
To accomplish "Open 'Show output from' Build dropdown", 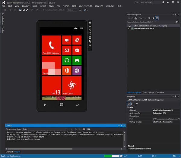I will tap(45, 129).
